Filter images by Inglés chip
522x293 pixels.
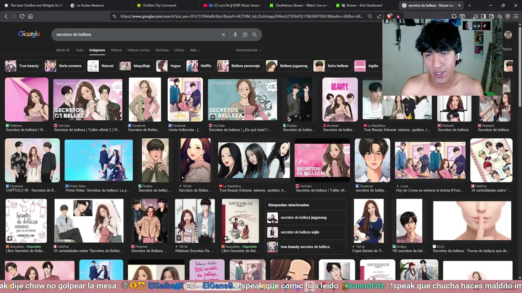(367, 66)
